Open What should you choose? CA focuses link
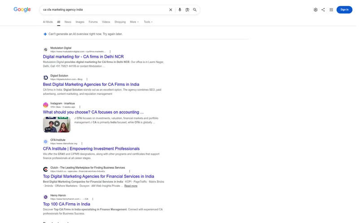The width and height of the screenshot is (359, 223). click(93, 112)
